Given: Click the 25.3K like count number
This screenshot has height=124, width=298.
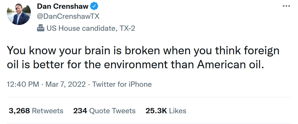Looking at the screenshot, I should (156, 111).
